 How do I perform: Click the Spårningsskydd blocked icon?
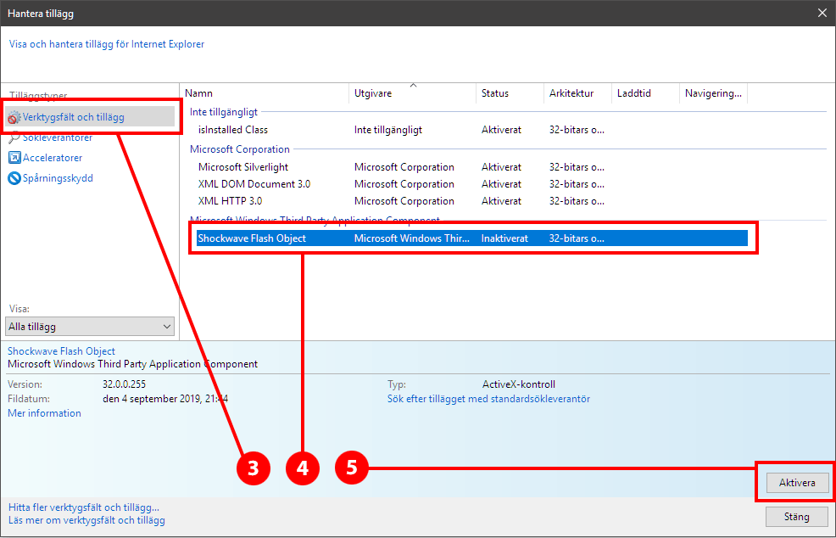click(14, 178)
